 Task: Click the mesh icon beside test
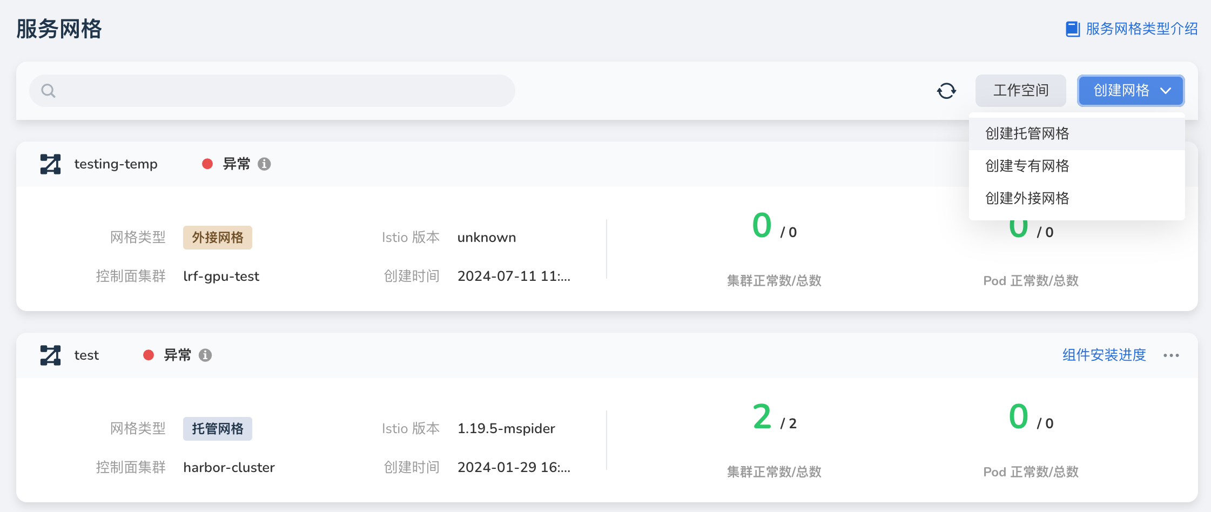49,355
